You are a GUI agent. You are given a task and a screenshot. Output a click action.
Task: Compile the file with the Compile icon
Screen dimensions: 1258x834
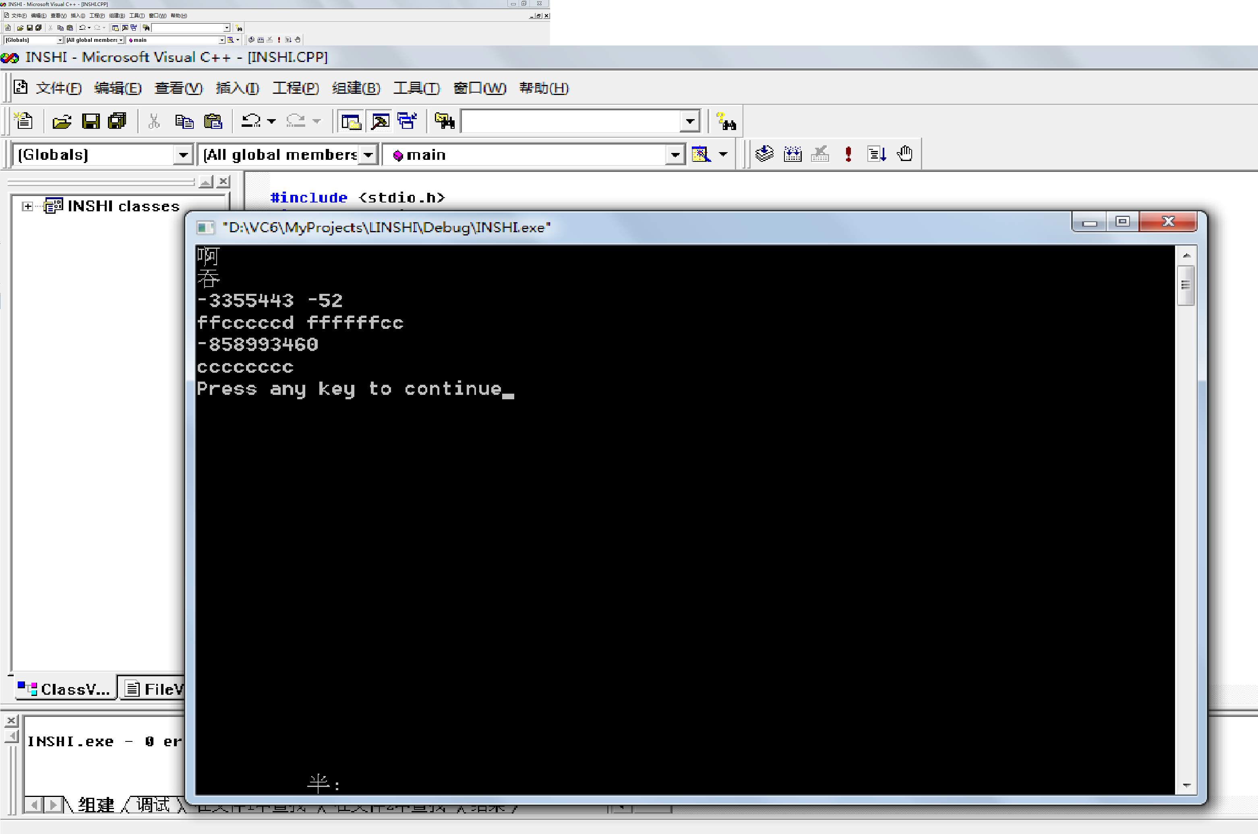[x=764, y=154]
